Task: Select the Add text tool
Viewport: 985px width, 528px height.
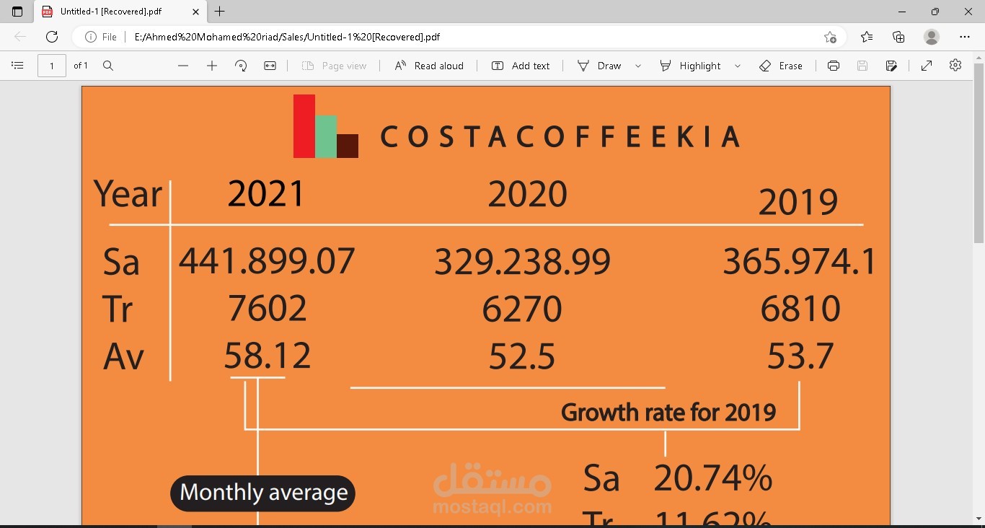Action: tap(521, 66)
